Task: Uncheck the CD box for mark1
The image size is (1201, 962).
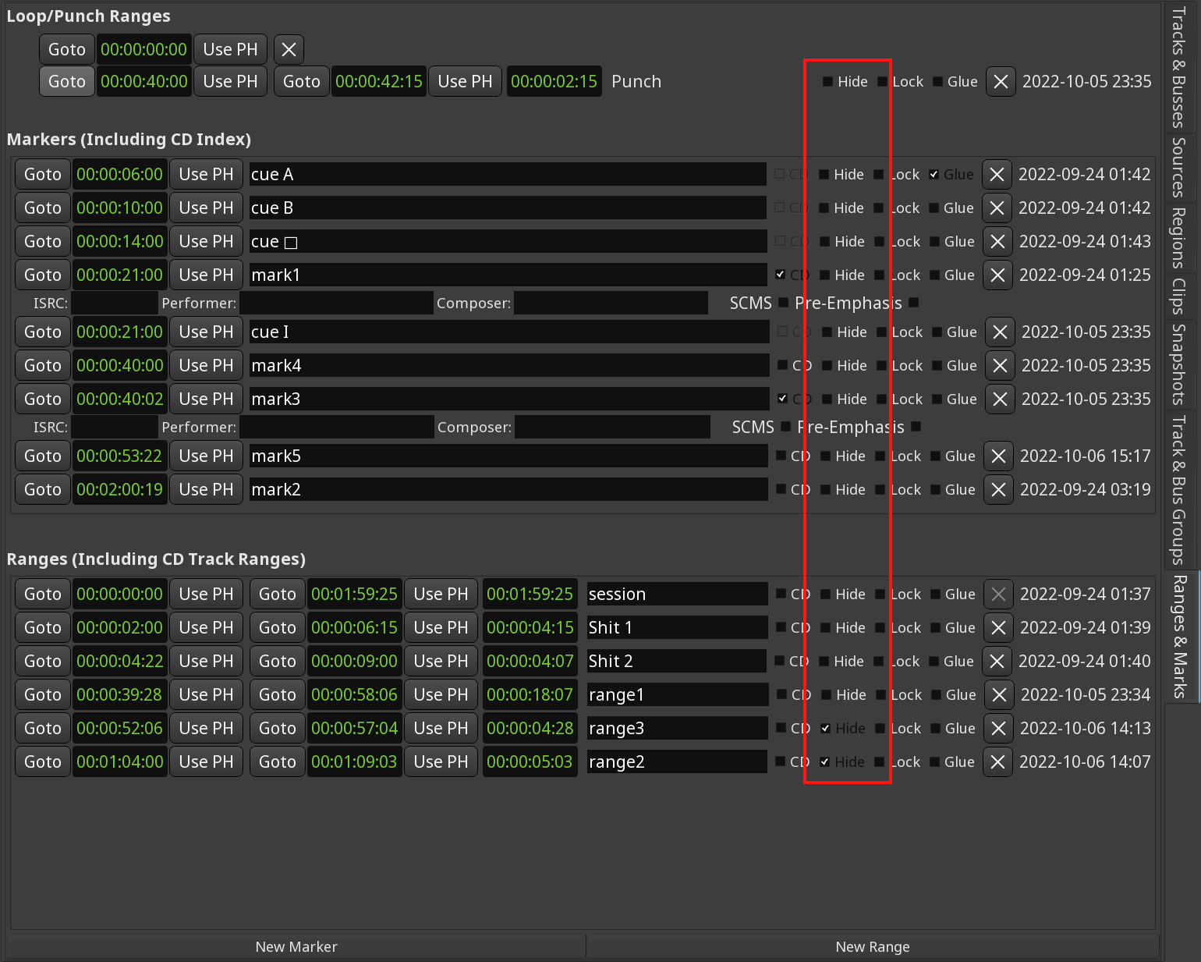Action: coord(780,275)
